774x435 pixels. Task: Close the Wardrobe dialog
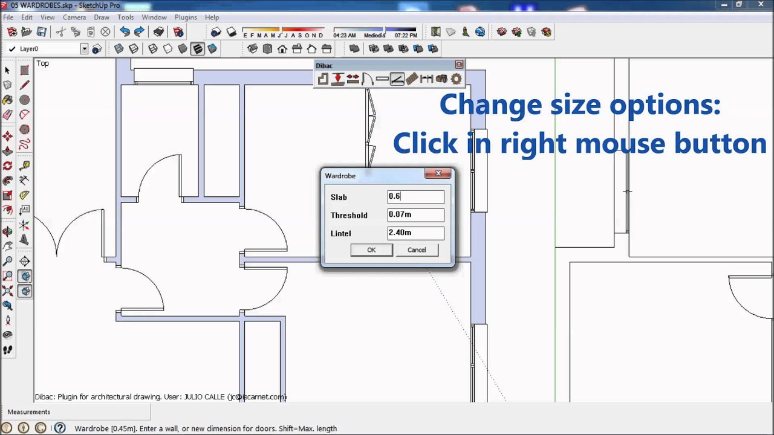438,174
